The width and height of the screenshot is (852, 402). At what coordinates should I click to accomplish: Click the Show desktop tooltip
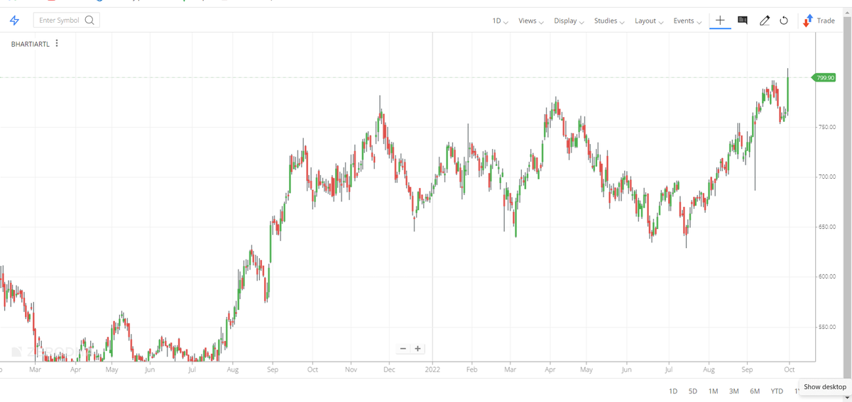tap(825, 387)
